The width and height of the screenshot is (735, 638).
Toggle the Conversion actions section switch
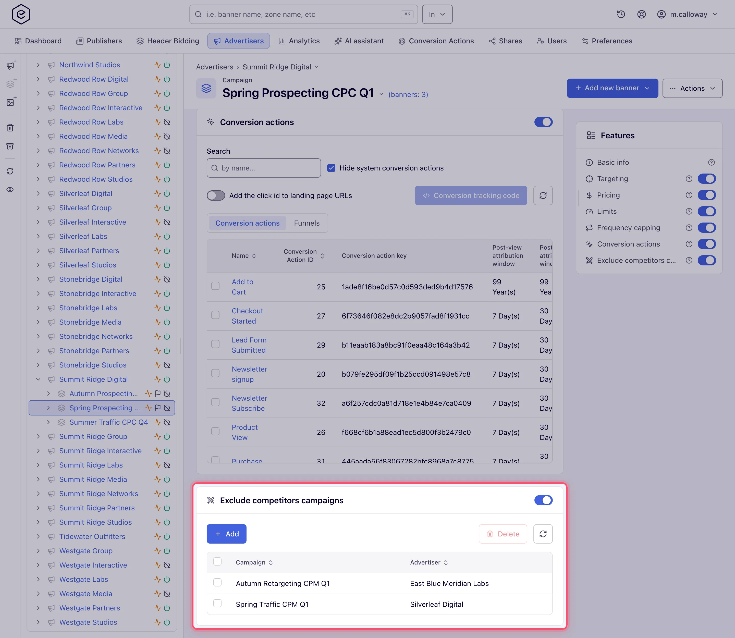pos(543,122)
